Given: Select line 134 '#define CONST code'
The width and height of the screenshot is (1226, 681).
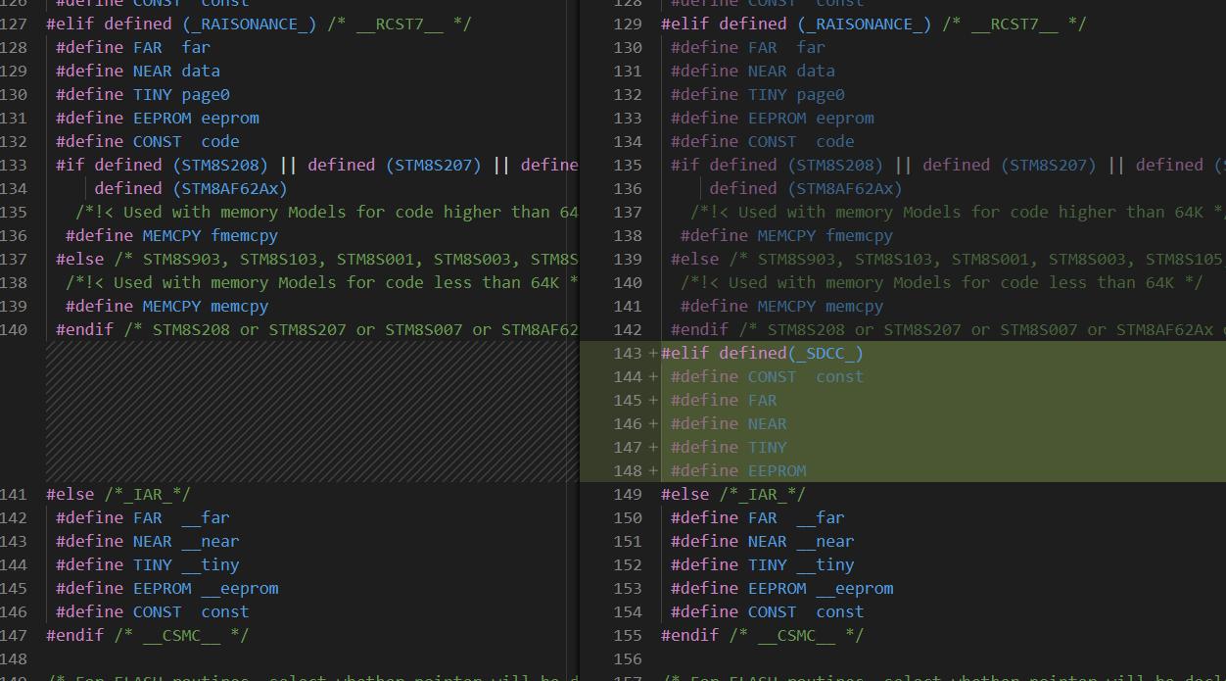Looking at the screenshot, I should (763, 141).
